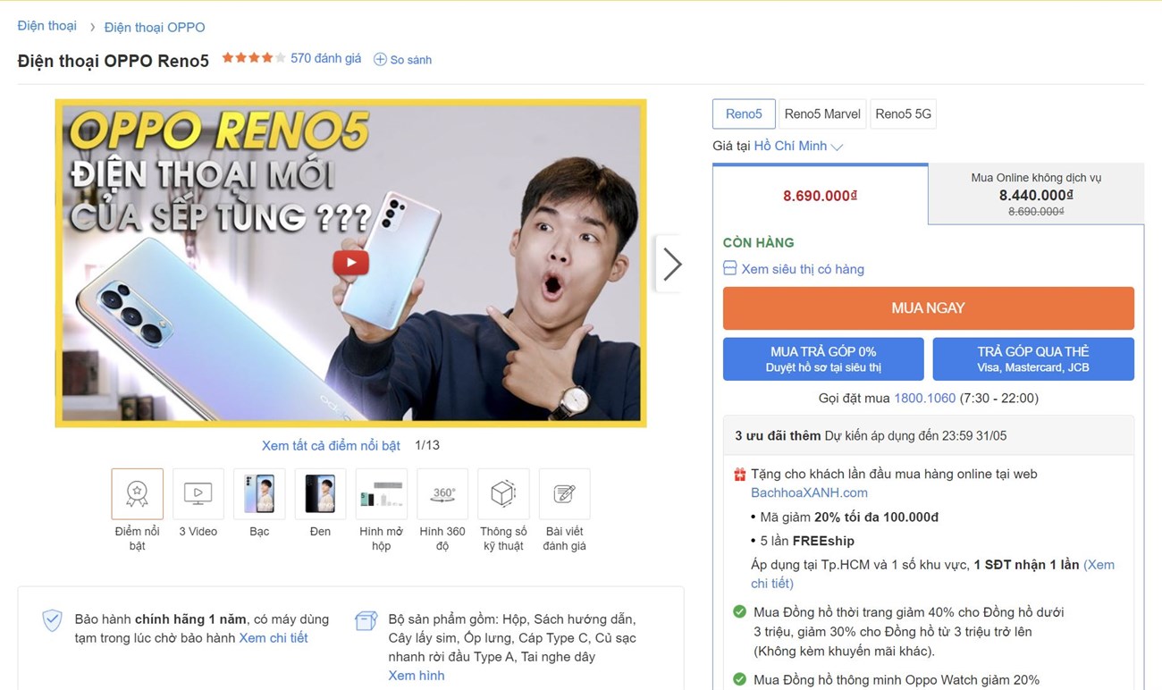Open Bài viết đánh giá review icon
Viewport: 1162px width, 690px height.
pos(564,493)
